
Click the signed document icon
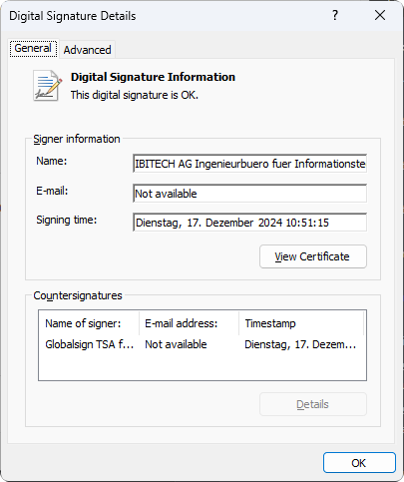pos(47,86)
